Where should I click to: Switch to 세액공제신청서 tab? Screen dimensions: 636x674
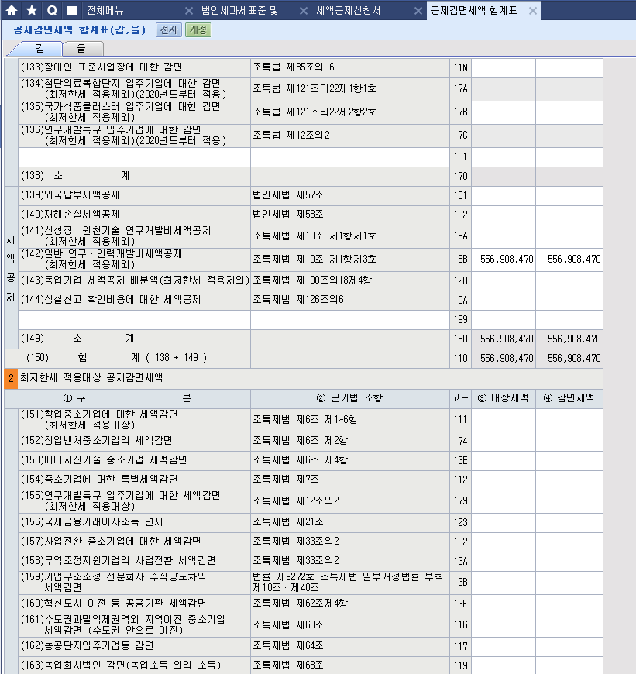348,10
